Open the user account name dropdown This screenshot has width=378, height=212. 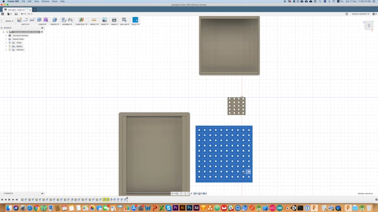pos(361,14)
